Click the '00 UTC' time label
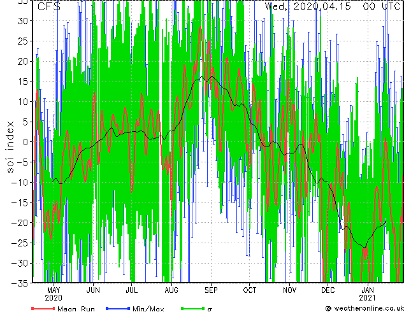The width and height of the screenshot is (404, 312). [x=381, y=6]
